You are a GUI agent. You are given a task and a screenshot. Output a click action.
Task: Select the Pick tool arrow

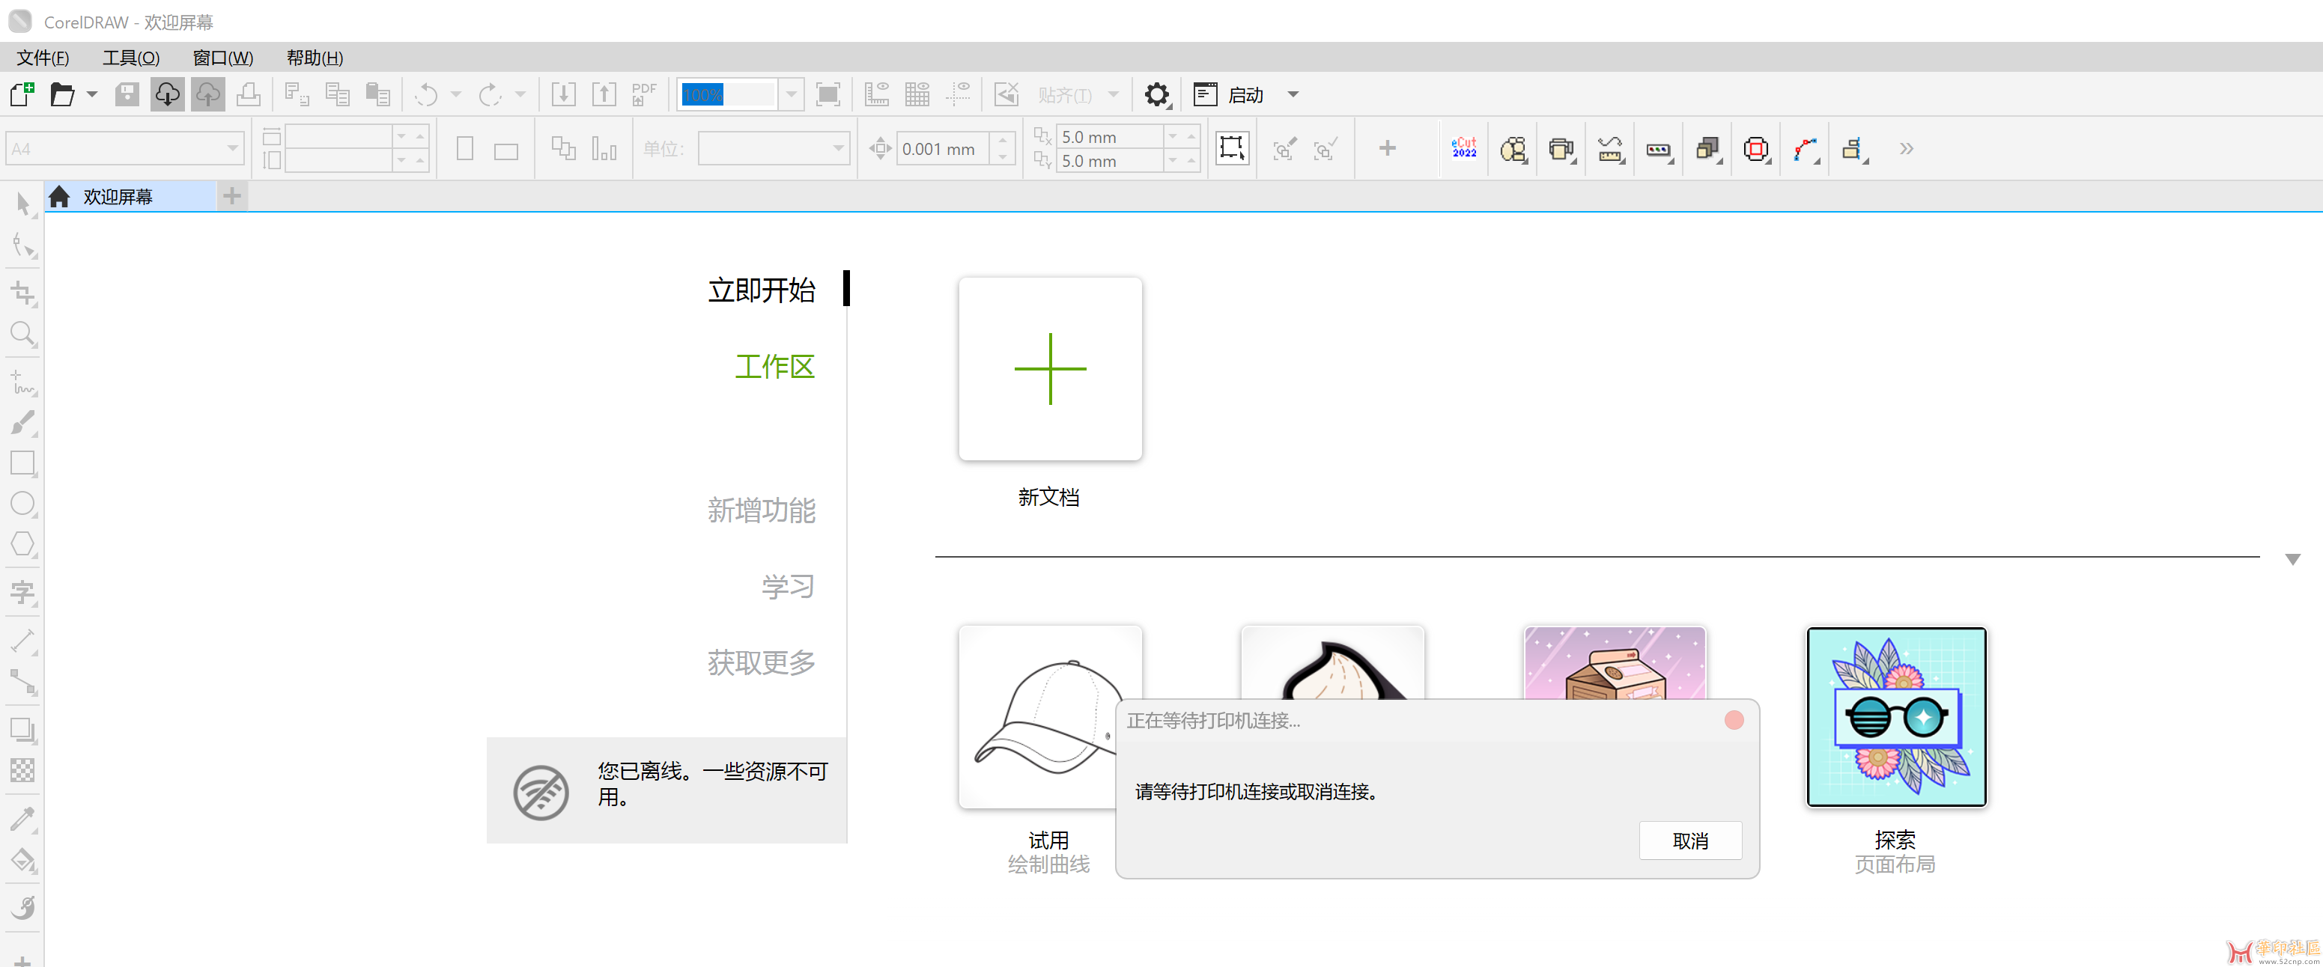coord(23,204)
